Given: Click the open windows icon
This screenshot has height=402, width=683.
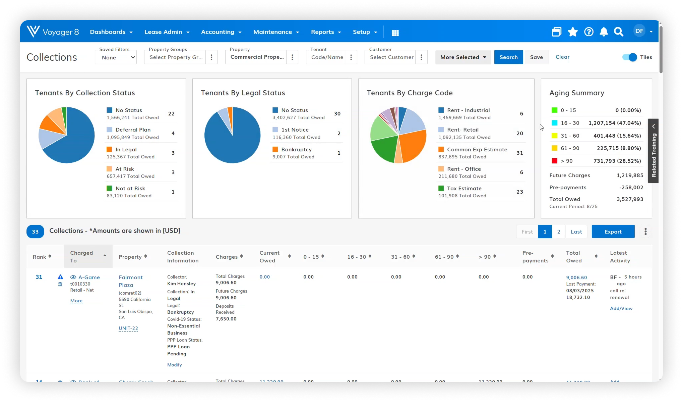Looking at the screenshot, I should click(x=556, y=32).
